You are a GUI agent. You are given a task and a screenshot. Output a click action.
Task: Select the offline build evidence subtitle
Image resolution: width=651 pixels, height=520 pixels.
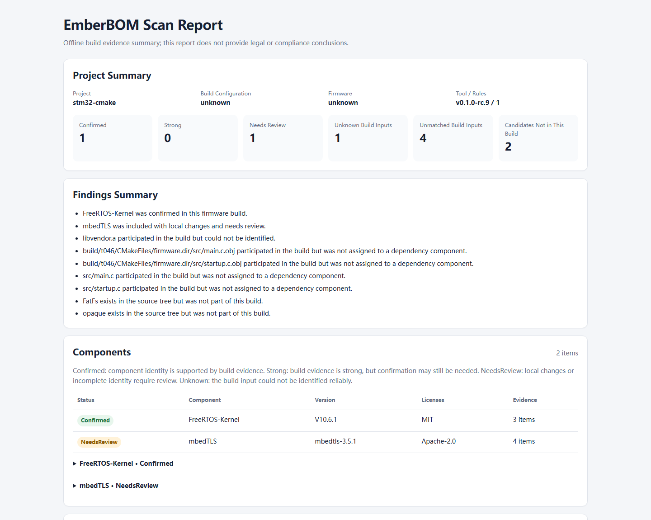pos(206,43)
